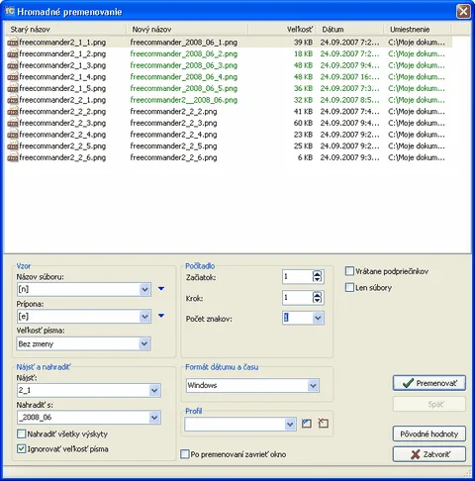The height and width of the screenshot is (481, 475).
Task: Sort by Nový názov column header
Action: 187,30
